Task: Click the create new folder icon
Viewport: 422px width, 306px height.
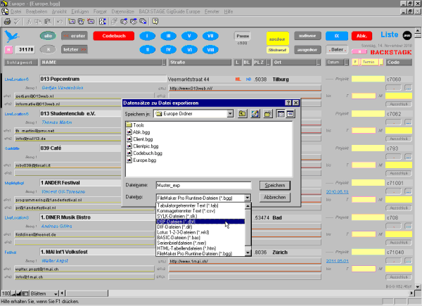Action: [268, 113]
